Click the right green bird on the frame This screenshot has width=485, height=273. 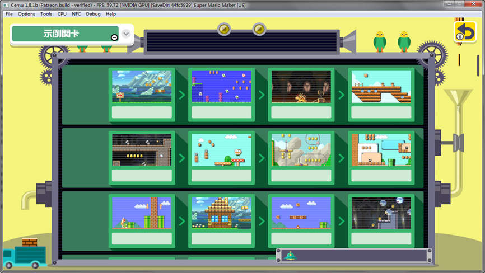404,41
